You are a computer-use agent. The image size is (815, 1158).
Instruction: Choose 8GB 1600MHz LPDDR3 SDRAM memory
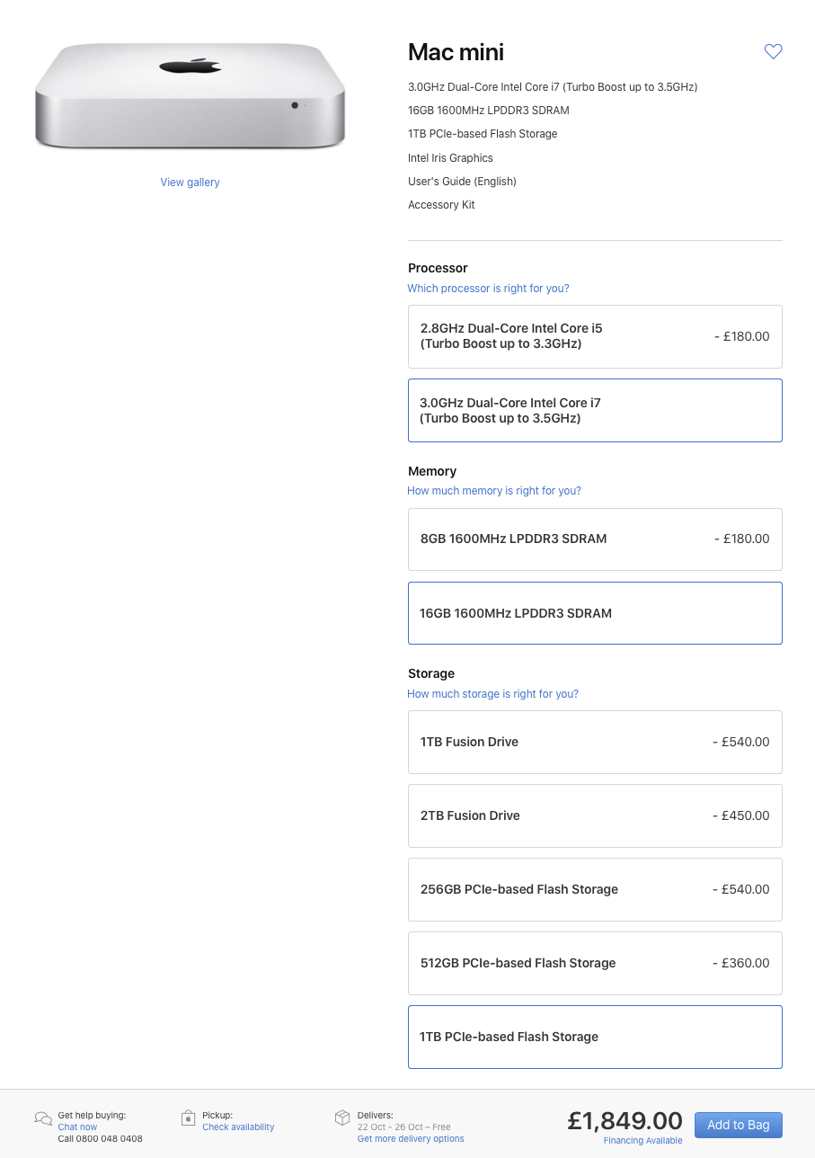tap(595, 539)
